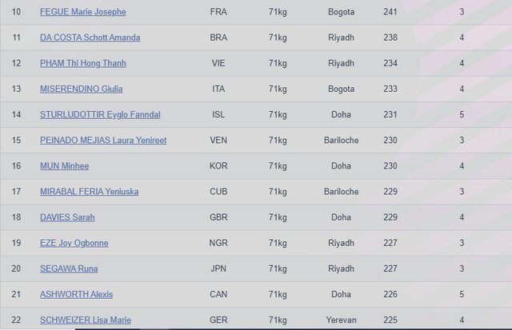Click the rank 16 number cell

[16, 165]
